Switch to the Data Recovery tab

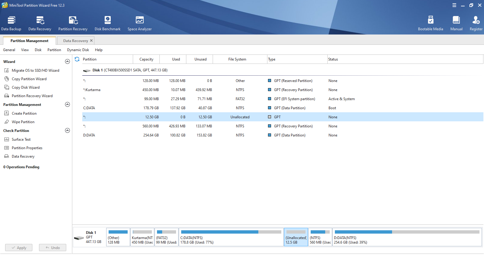(75, 41)
